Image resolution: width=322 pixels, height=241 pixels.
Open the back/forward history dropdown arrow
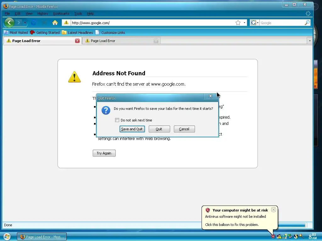pos(25,23)
